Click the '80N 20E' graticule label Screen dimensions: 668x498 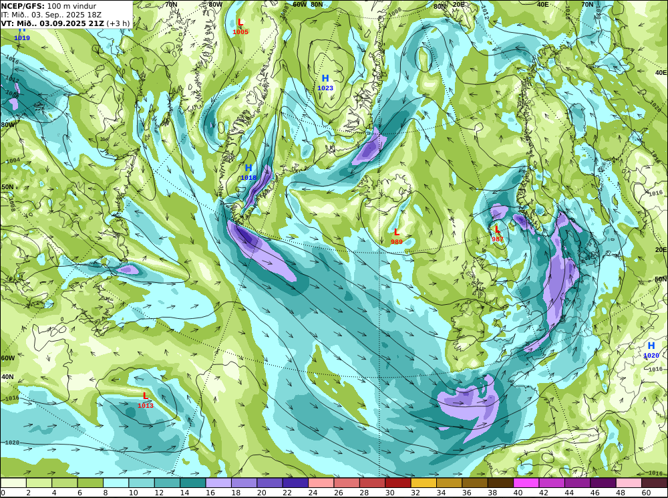point(449,5)
